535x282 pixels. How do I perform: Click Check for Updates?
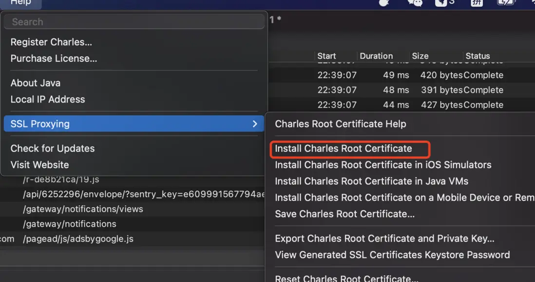click(53, 149)
